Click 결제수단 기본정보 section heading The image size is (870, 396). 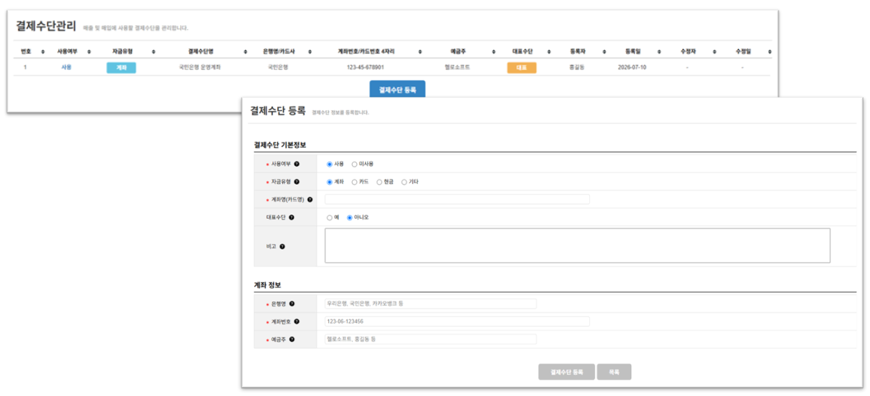point(280,145)
